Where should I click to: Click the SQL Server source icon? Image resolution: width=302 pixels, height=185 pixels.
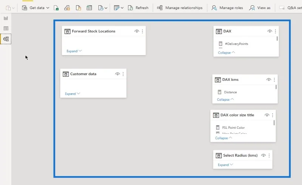coord(78,8)
